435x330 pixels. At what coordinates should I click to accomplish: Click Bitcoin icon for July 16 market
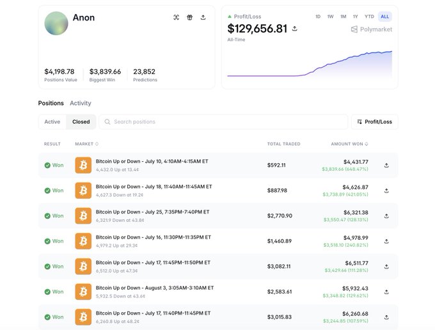(x=83, y=241)
